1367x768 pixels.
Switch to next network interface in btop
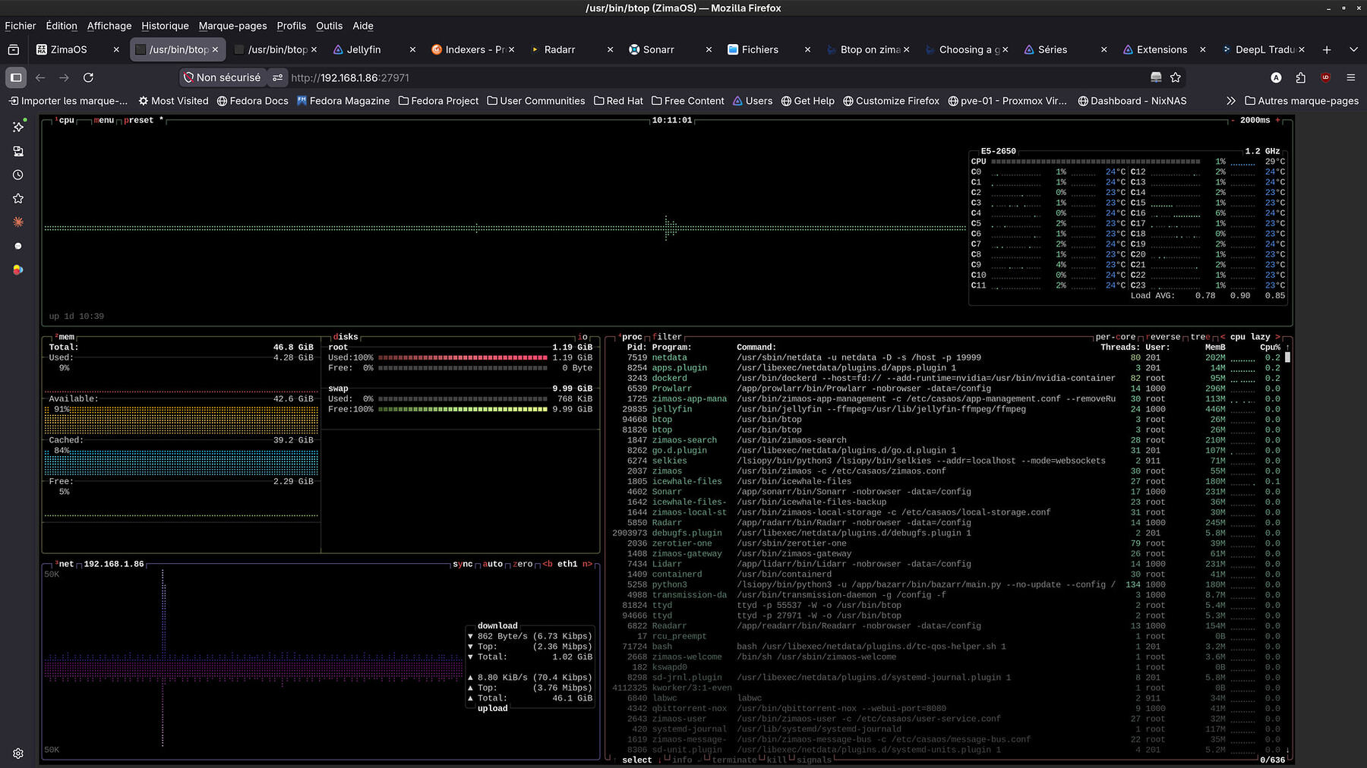click(x=586, y=564)
